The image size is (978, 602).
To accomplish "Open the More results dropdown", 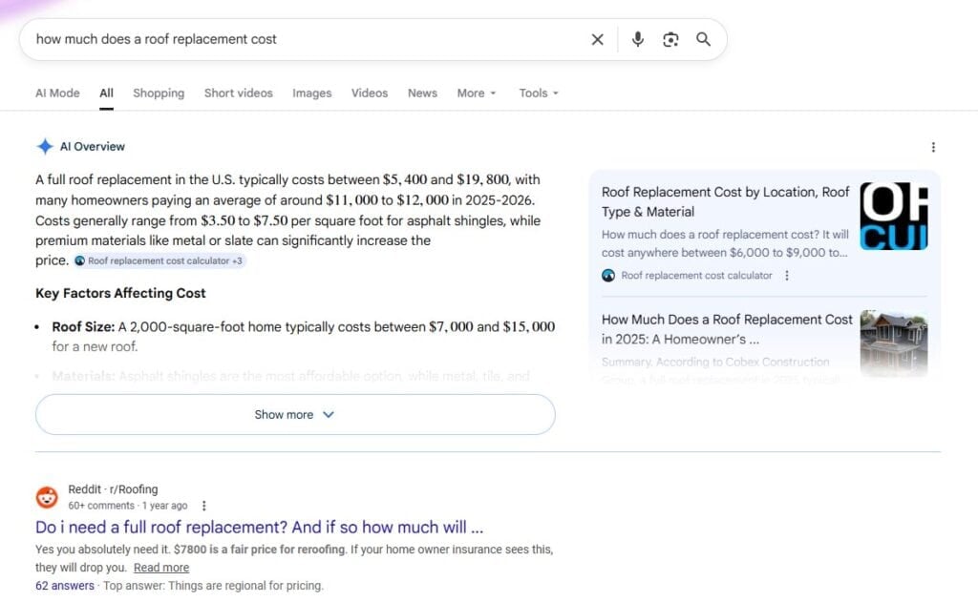I will coord(476,93).
